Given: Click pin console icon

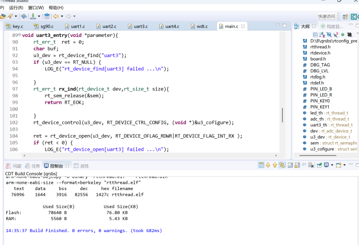Looking at the screenshot, I should (x=319, y=165).
